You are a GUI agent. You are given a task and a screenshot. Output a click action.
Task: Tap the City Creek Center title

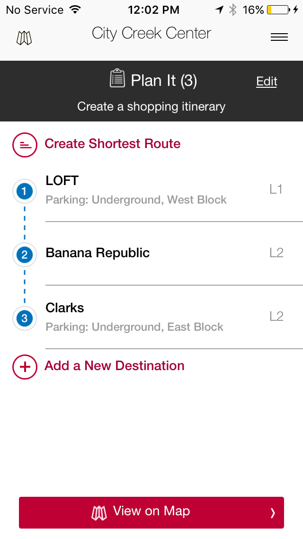point(151,34)
